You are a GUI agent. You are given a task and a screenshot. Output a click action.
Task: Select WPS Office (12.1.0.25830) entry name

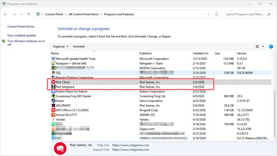(72, 110)
